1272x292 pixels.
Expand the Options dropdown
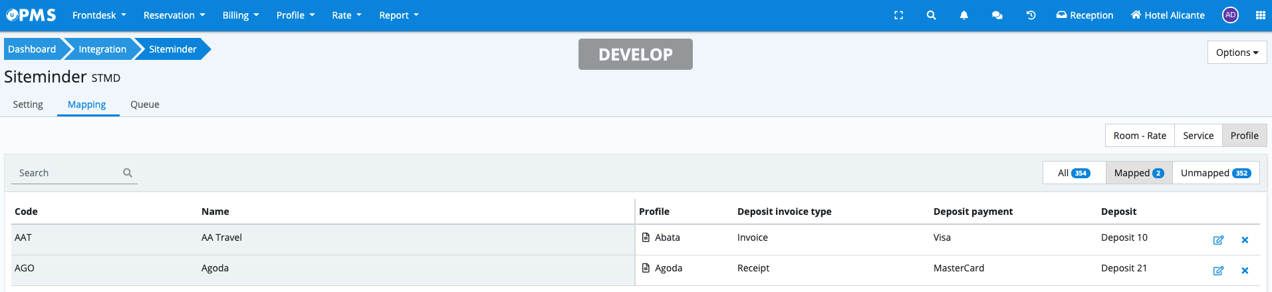(x=1237, y=53)
